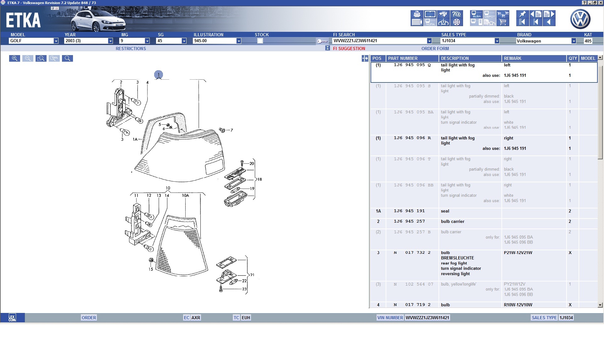Click the ORDER label in status bar
The width and height of the screenshot is (604, 340).
click(89, 318)
